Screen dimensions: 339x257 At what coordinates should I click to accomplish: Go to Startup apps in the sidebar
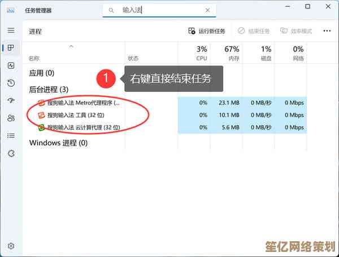pyautogui.click(x=11, y=100)
